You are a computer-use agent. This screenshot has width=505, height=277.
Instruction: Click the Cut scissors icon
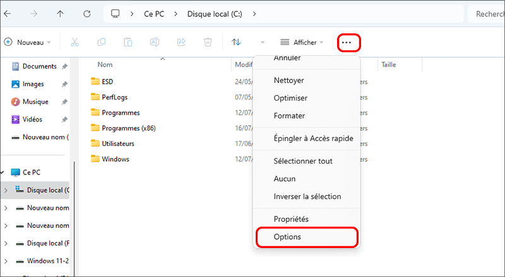click(74, 42)
